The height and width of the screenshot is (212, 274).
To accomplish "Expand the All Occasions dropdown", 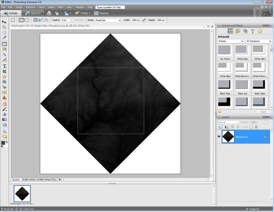I will coord(258,41).
